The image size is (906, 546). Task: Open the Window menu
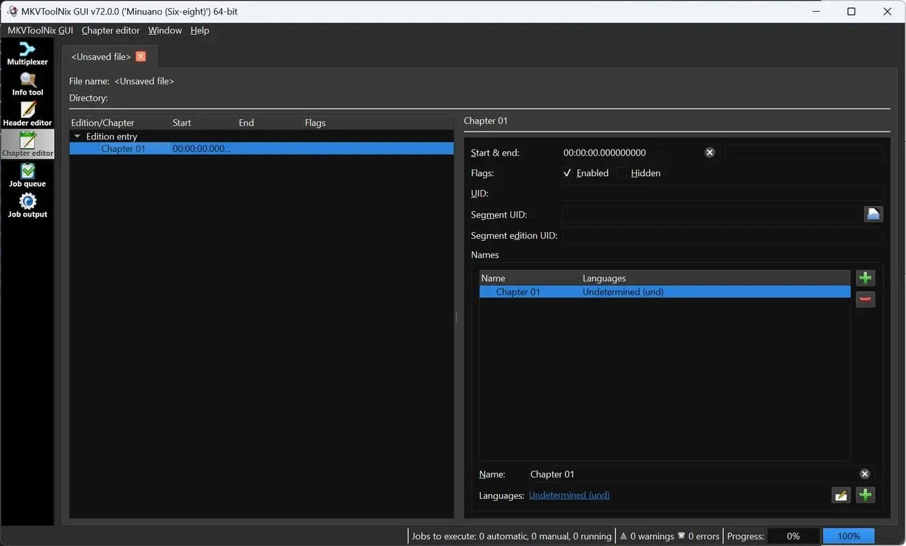[165, 31]
